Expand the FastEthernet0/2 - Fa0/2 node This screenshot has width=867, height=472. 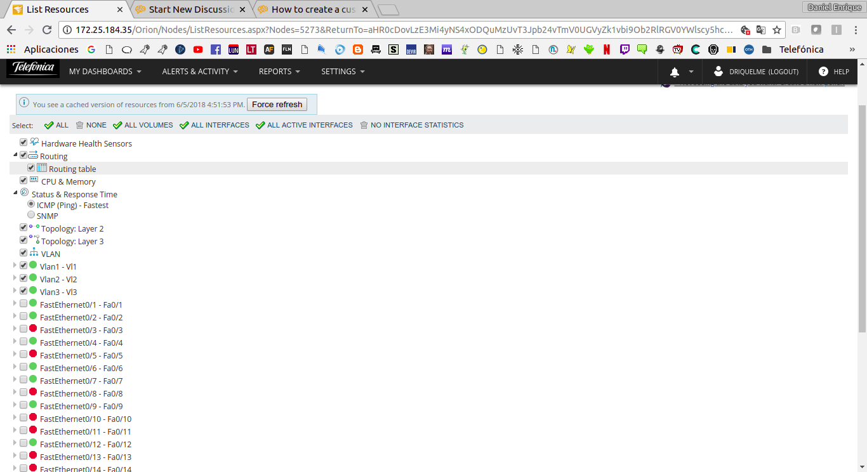[x=15, y=316]
